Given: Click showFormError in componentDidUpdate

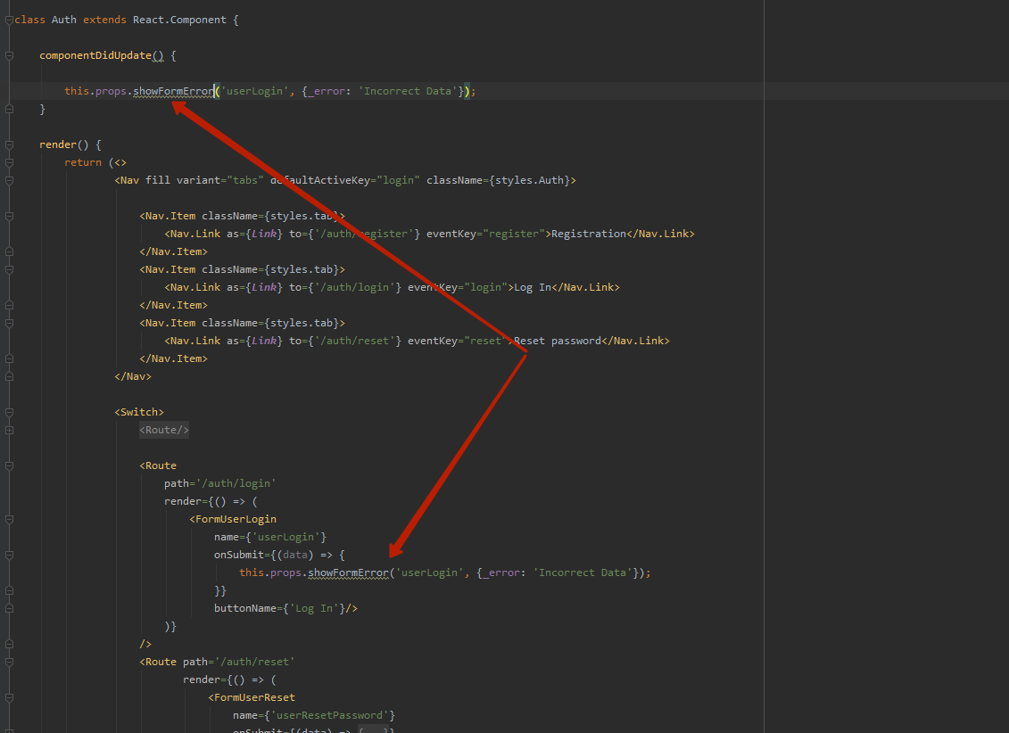Looking at the screenshot, I should [x=173, y=91].
